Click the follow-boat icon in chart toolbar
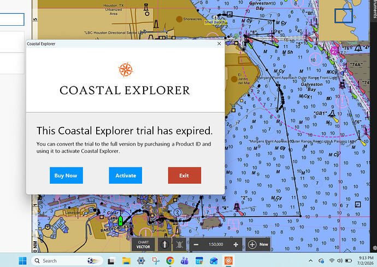The height and width of the screenshot is (267, 377). pos(179,245)
